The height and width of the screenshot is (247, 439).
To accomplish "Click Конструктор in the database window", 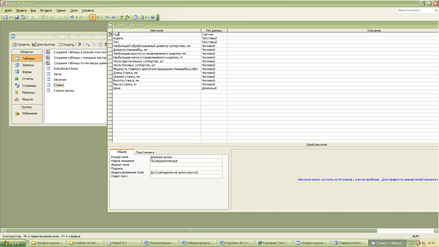I will (43, 44).
